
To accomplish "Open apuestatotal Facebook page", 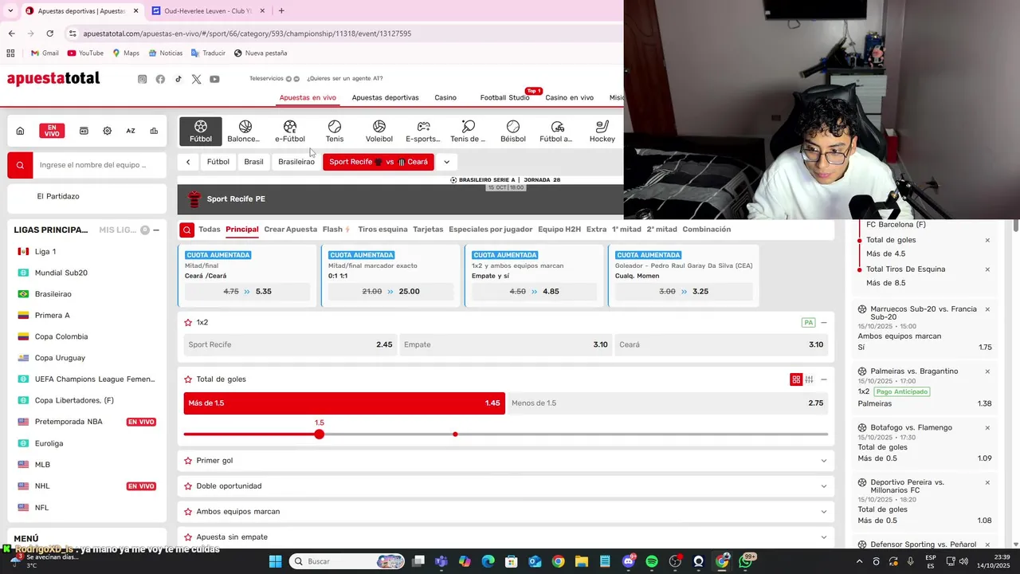I will (160, 79).
